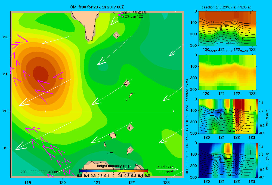Click the red velocity core in vel. N panel

[x=238, y=107]
